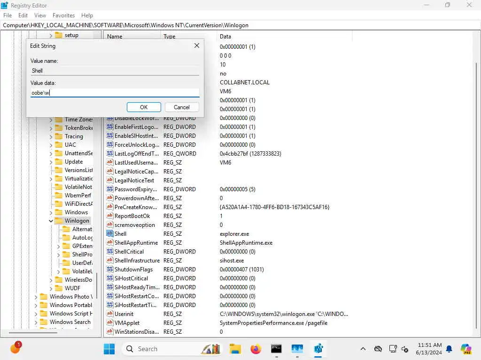Click the ShellAppRuntime value icon
Viewport: 481px width, 360px height.
click(109, 242)
